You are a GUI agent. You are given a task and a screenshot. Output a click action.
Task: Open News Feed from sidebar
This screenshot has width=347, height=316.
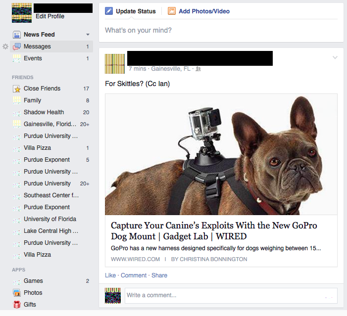pos(51,35)
